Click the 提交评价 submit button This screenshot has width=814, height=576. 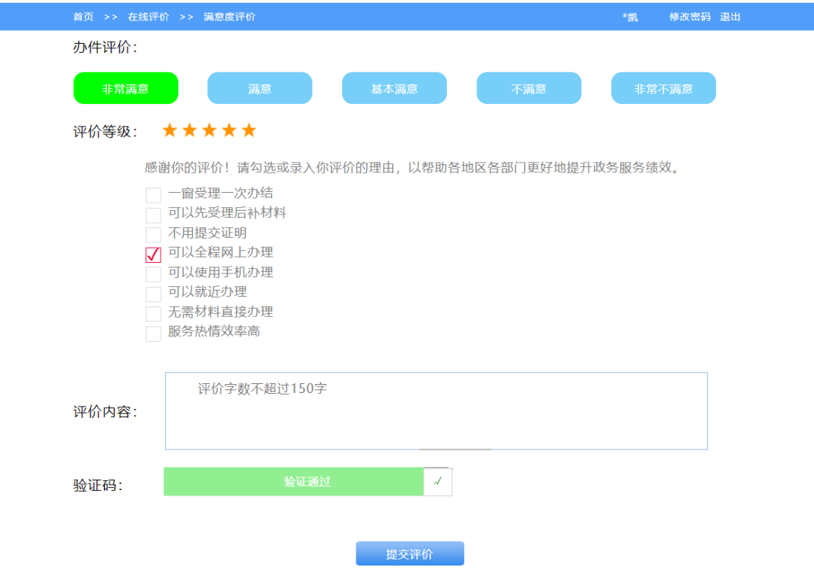point(409,553)
